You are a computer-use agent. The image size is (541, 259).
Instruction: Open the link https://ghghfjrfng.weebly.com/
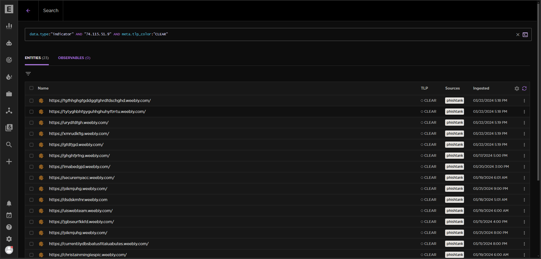[x=79, y=156]
